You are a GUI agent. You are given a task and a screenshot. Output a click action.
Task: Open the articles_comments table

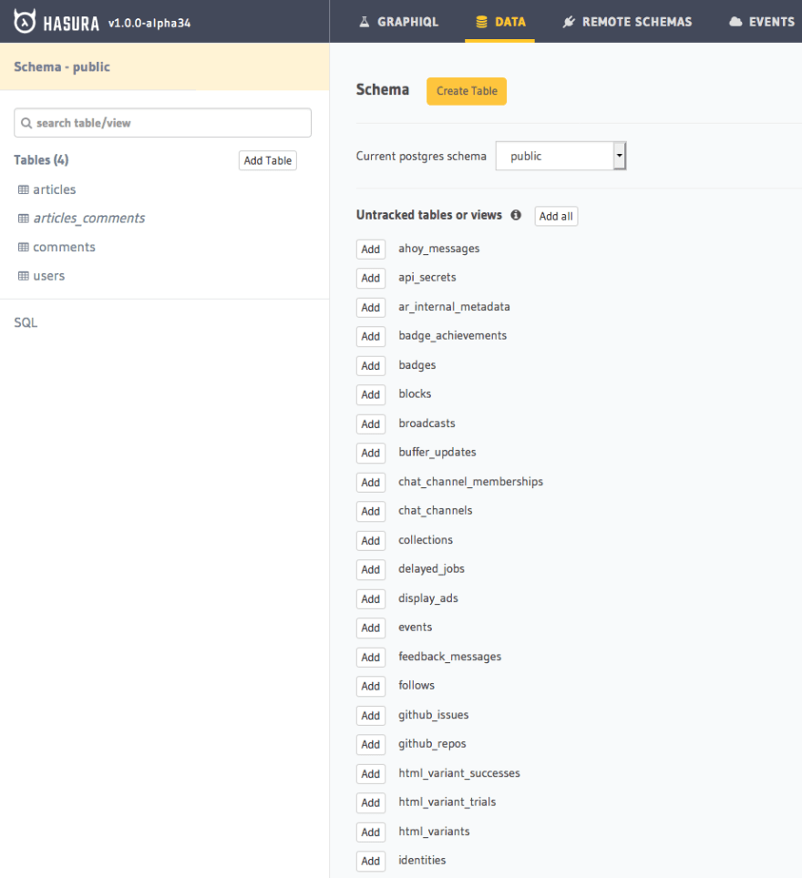click(x=89, y=219)
